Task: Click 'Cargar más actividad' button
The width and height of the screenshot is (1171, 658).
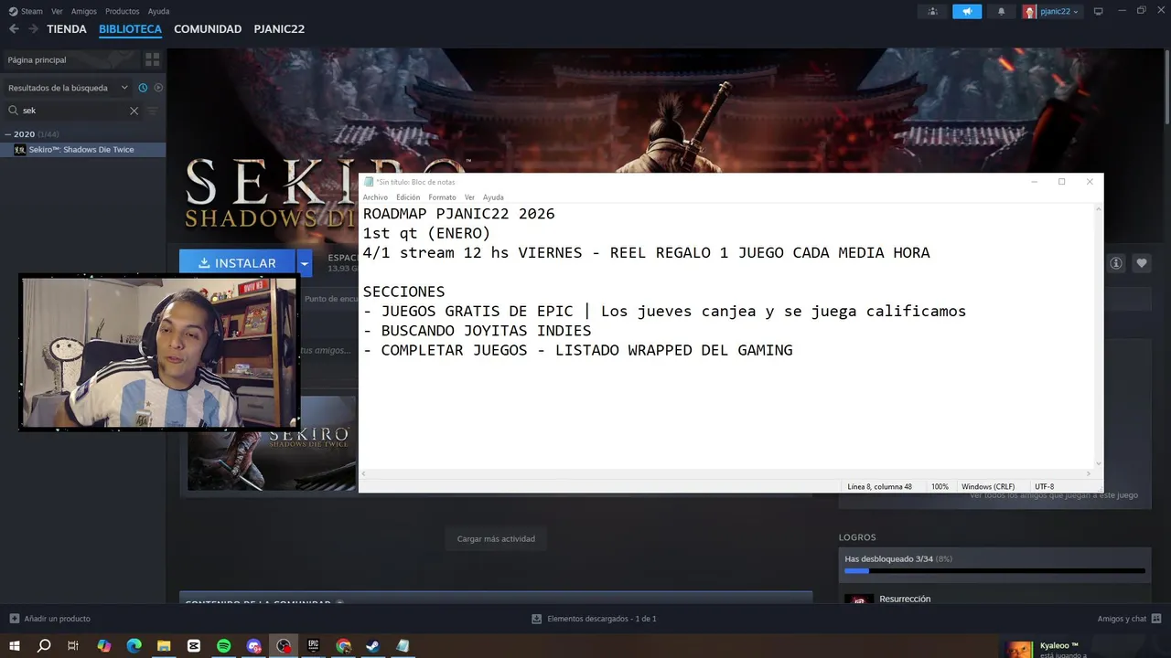Action: pyautogui.click(x=496, y=538)
